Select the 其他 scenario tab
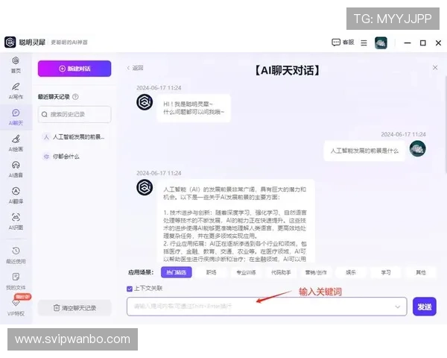 click(421, 272)
